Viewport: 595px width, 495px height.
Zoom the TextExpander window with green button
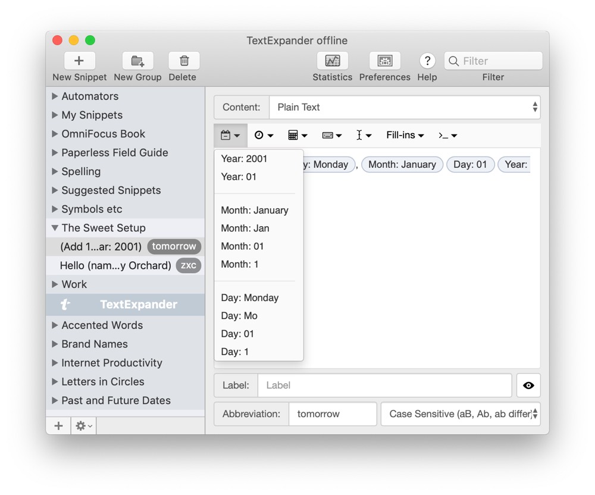pyautogui.click(x=90, y=40)
